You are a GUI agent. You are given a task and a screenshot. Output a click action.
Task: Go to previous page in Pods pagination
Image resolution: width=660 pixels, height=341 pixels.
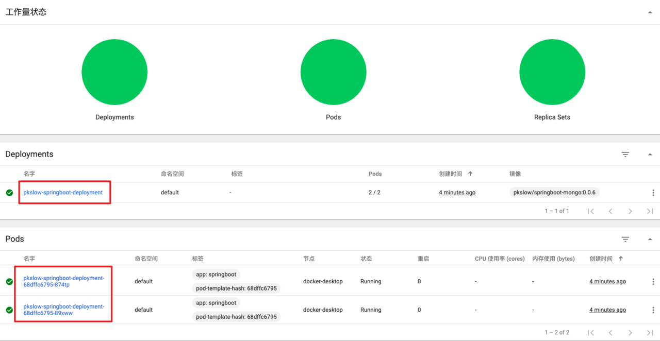pyautogui.click(x=610, y=333)
